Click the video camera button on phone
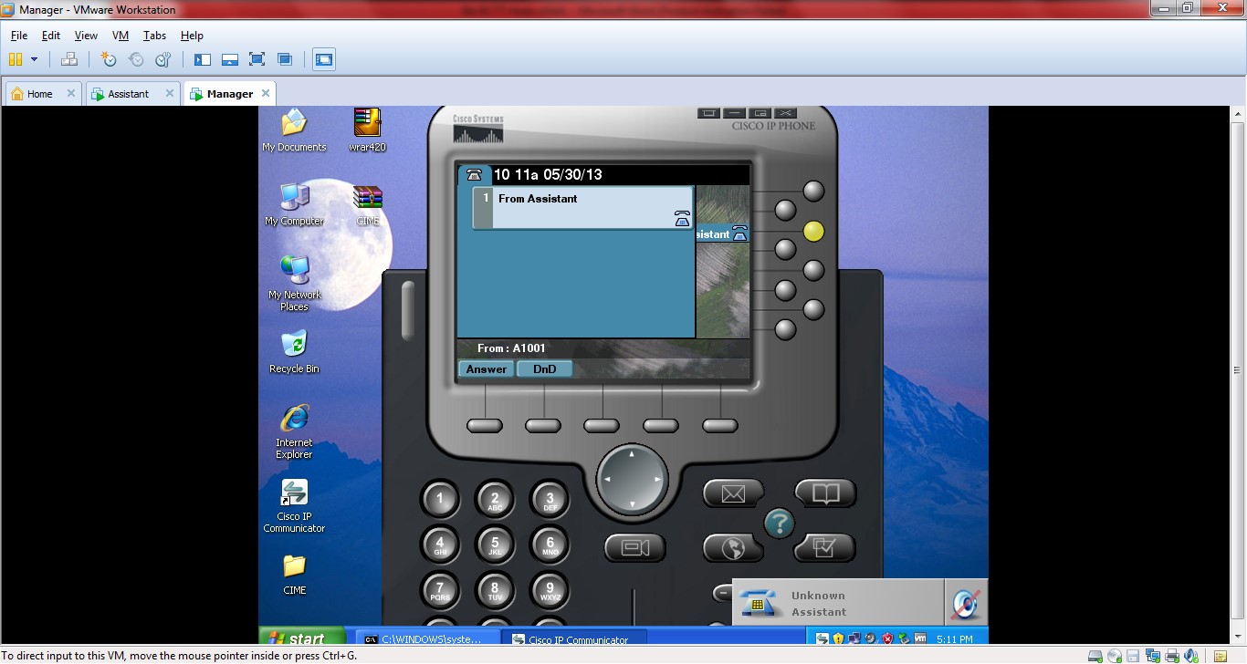The height and width of the screenshot is (664, 1247). (x=634, y=547)
